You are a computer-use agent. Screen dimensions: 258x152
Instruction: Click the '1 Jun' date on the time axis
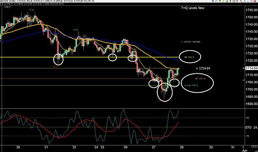(244, 149)
